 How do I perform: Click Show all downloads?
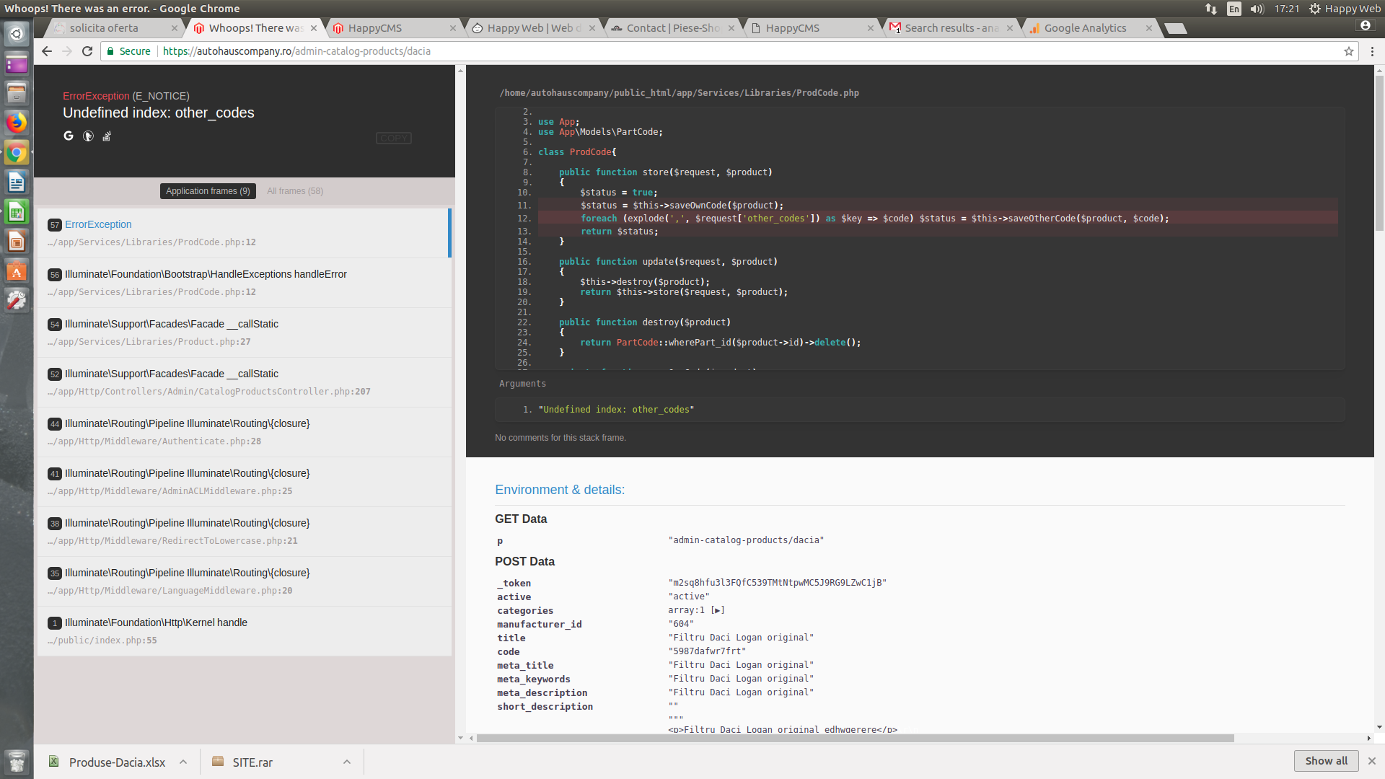click(x=1326, y=761)
